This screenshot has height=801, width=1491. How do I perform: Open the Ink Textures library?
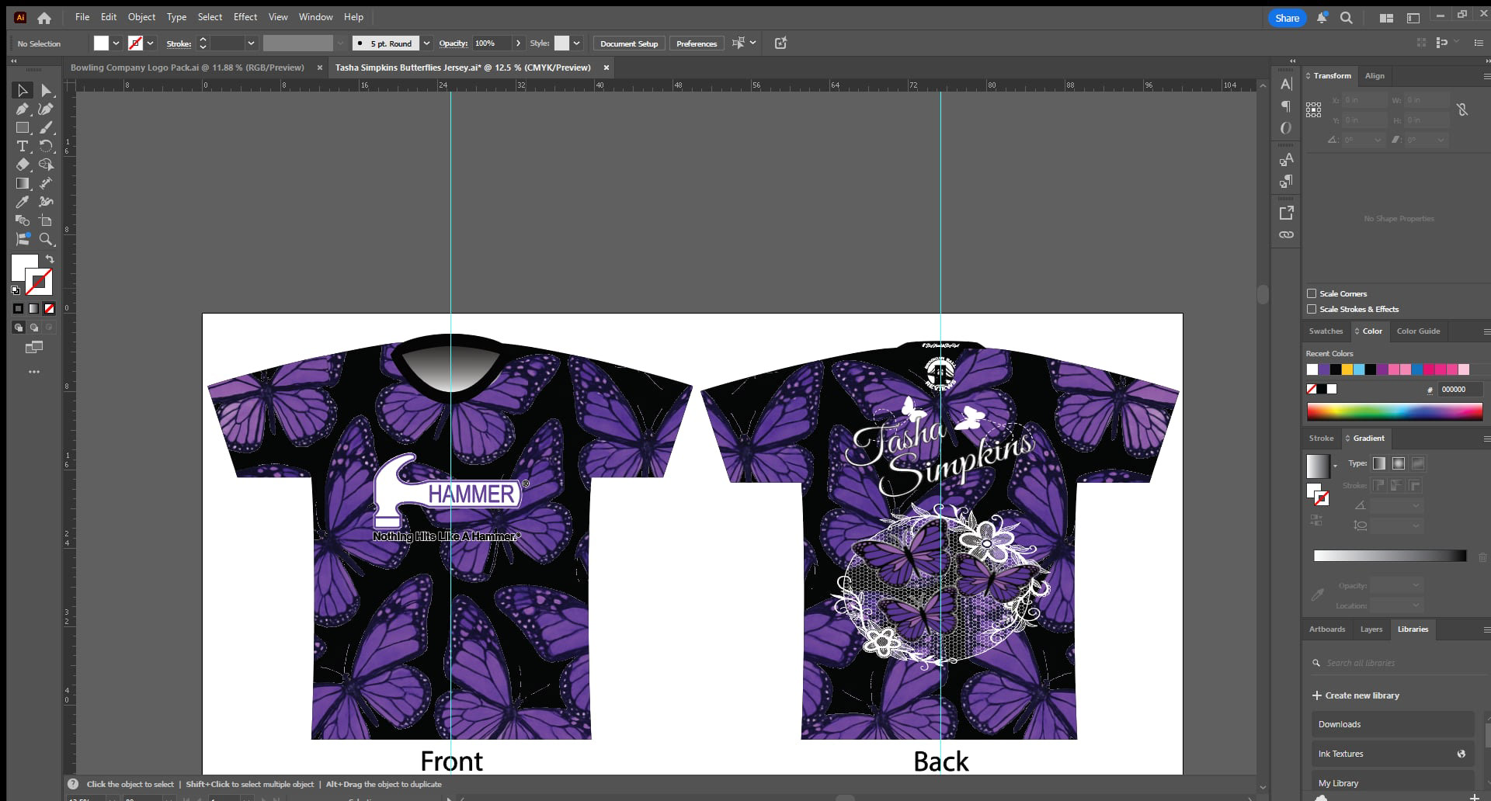(1392, 754)
